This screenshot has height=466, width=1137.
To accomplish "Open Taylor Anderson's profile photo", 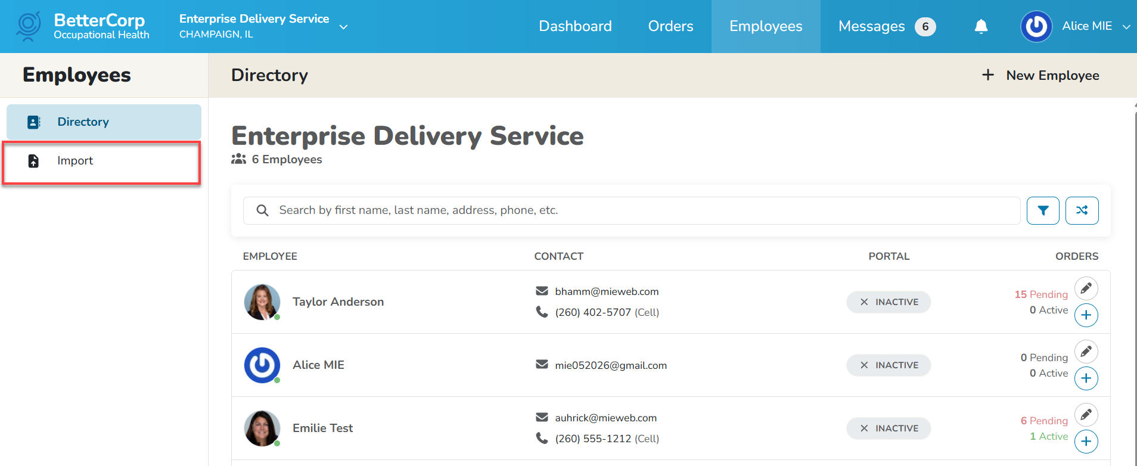I will click(x=262, y=302).
